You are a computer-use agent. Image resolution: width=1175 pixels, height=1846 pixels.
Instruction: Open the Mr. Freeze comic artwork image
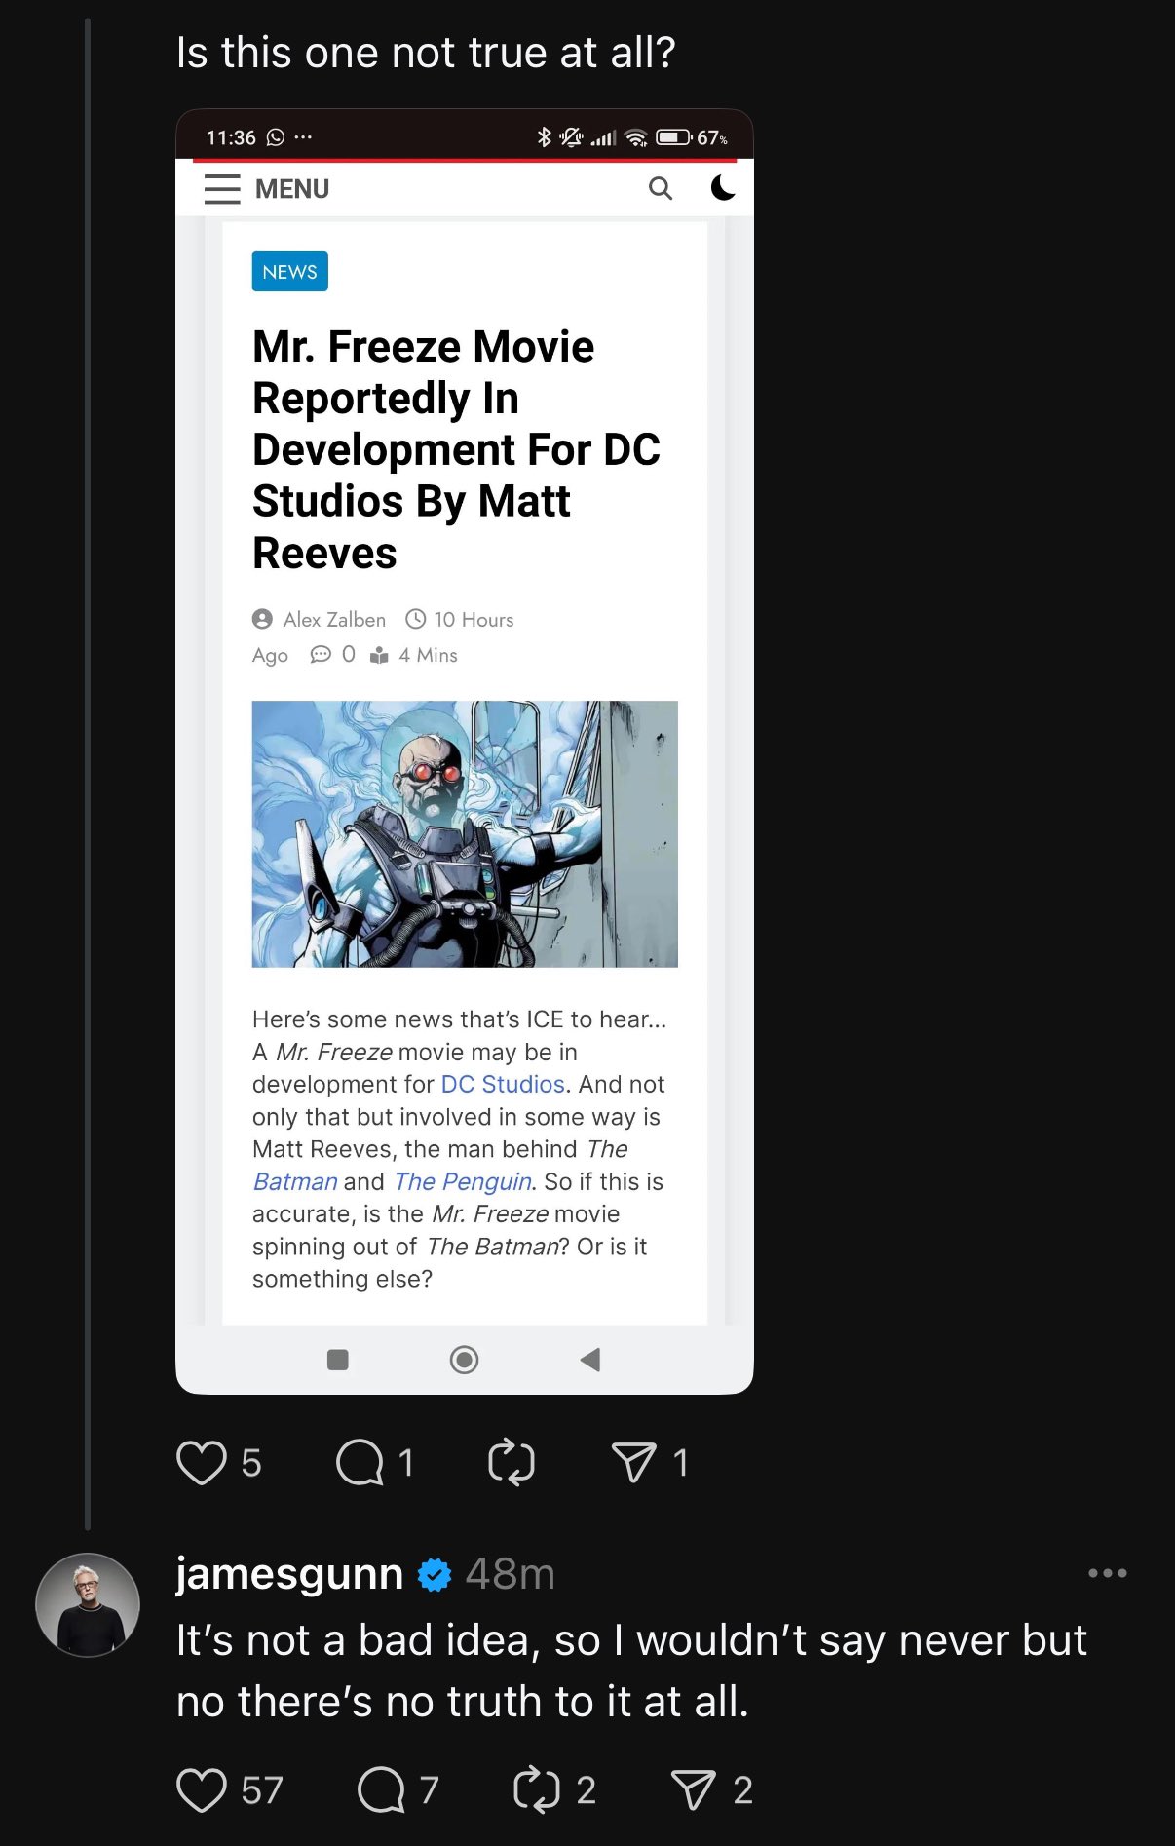[465, 834]
